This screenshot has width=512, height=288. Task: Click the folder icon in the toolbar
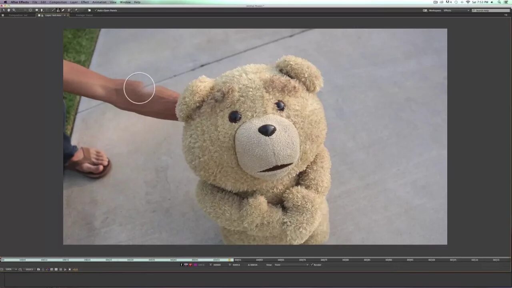click(89, 10)
